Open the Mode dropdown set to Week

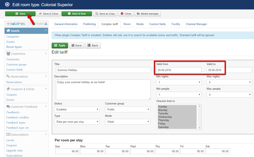click(x=128, y=122)
